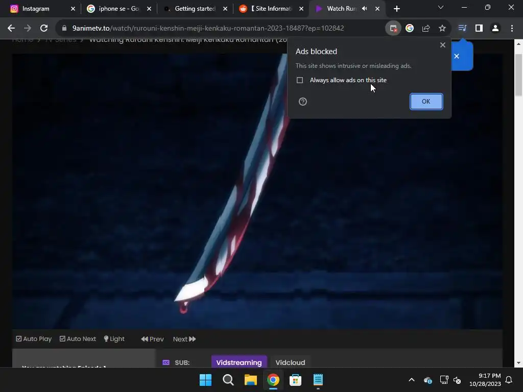Show hidden system tray icons
Screen dimensions: 523x392
click(x=412, y=380)
